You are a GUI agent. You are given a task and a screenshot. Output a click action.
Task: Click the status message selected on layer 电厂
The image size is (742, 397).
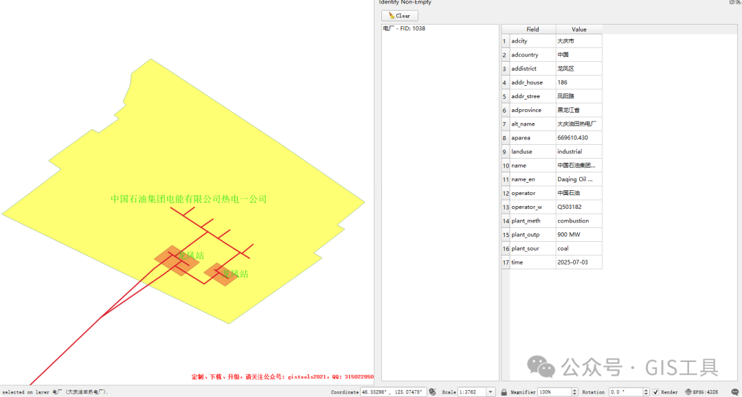(x=55, y=392)
